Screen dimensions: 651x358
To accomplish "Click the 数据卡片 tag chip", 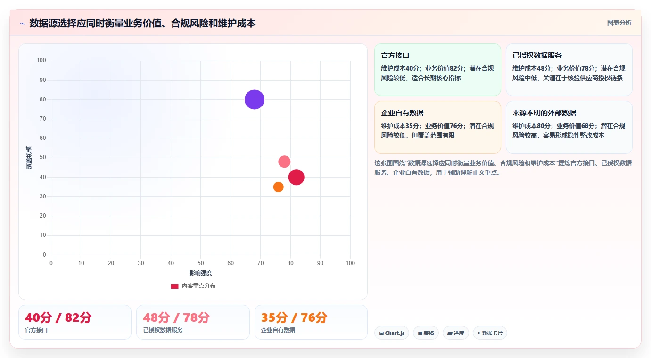I will click(x=490, y=333).
